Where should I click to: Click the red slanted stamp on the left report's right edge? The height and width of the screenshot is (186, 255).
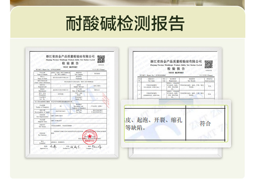point(106,100)
